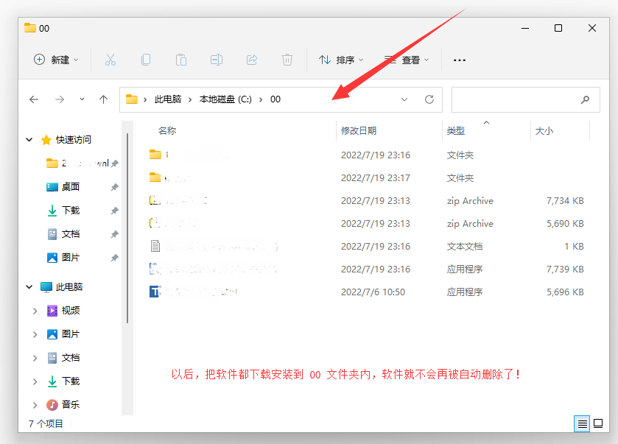This screenshot has width=618, height=444.
Task: Open the address bar history dropdown
Action: coord(404,99)
